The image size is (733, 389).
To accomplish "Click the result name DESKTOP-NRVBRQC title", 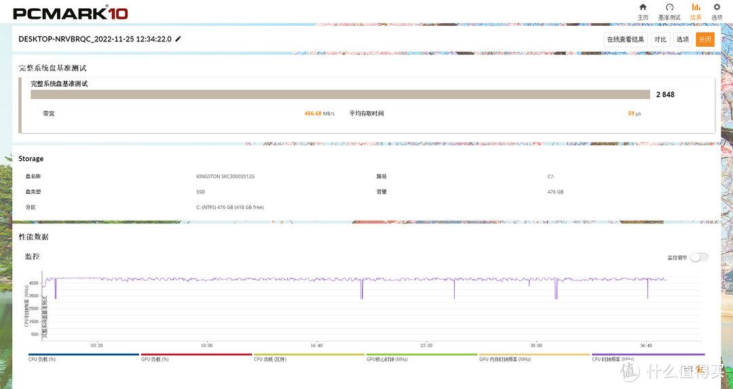I will click(x=94, y=39).
